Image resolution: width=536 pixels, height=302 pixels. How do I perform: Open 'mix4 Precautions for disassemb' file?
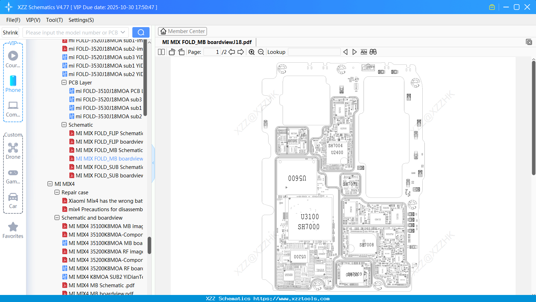point(103,209)
